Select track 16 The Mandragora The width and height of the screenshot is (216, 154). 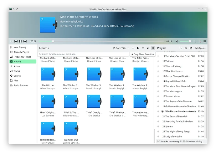[181, 91]
